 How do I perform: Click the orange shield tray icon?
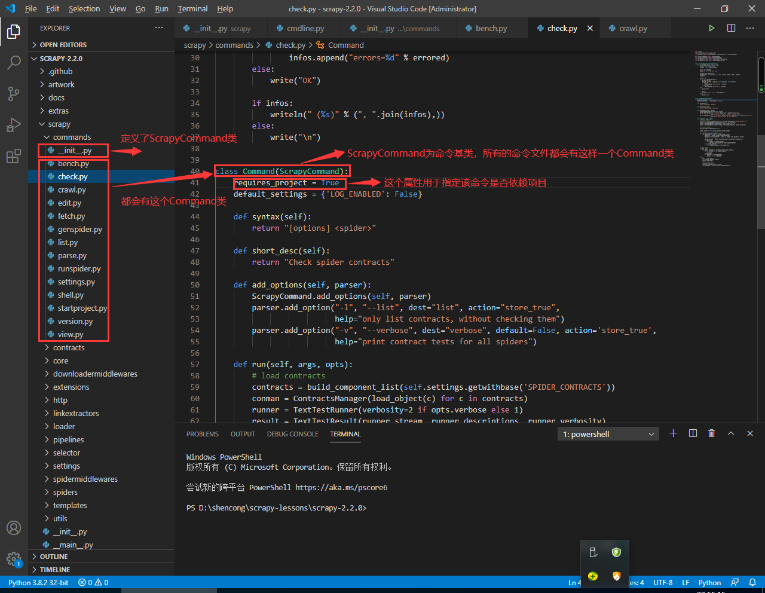(616, 576)
